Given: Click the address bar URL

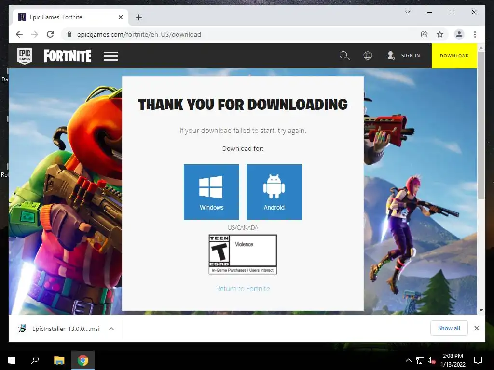Looking at the screenshot, I should (x=139, y=34).
